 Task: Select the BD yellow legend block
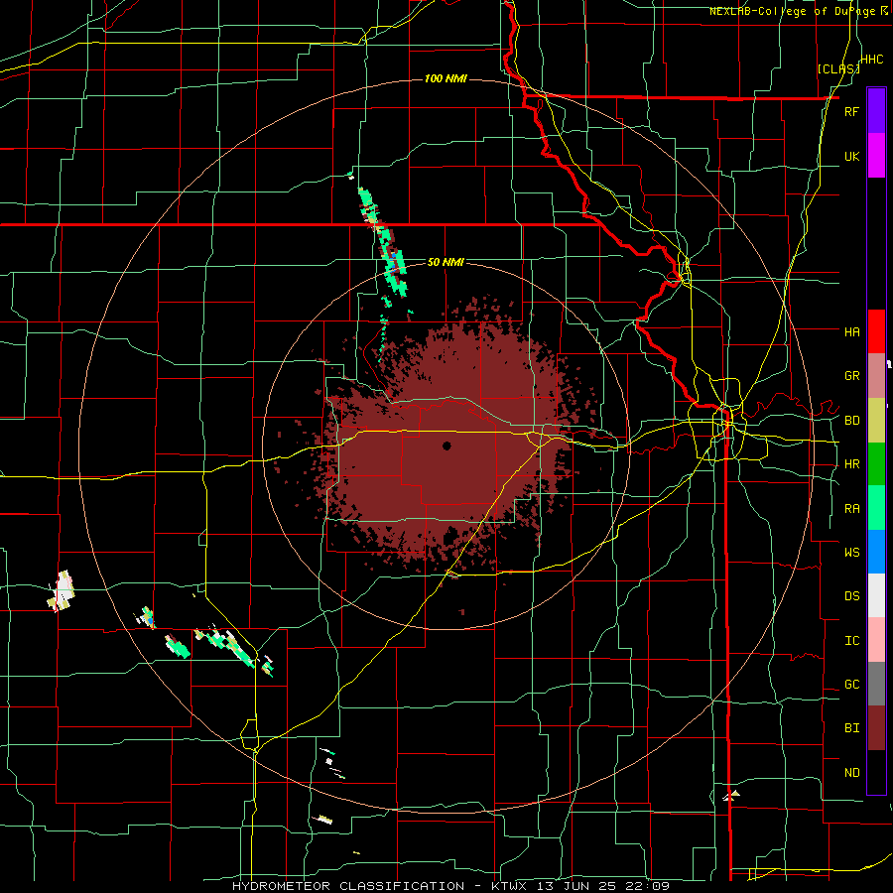click(876, 421)
